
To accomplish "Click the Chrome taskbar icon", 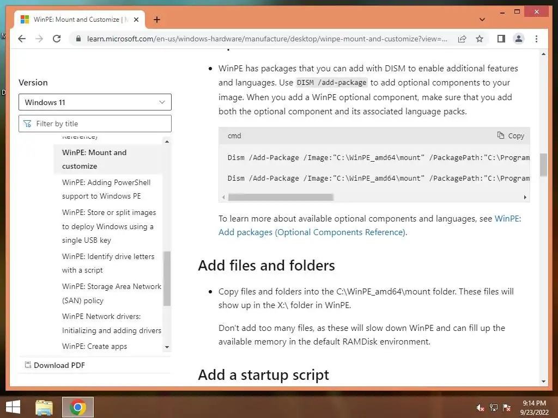I will coord(77,407).
